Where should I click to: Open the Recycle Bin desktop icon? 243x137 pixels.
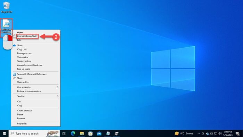6,7
